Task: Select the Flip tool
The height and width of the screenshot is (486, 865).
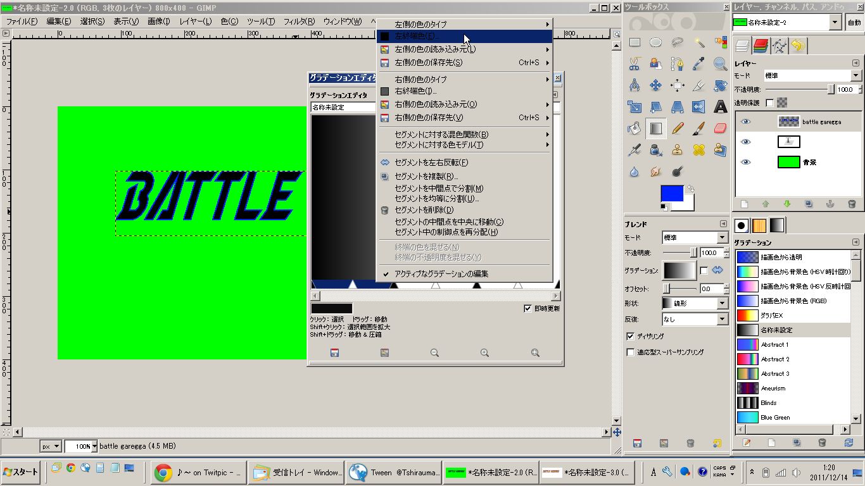Action: [699, 107]
